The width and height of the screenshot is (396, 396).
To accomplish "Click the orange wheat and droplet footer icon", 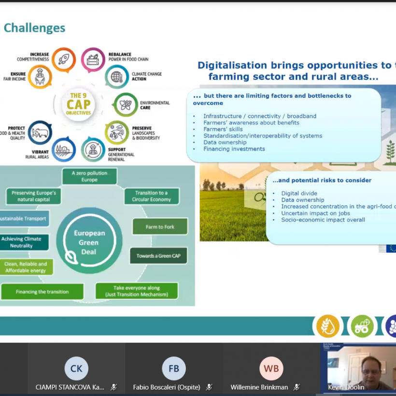I will (328, 326).
